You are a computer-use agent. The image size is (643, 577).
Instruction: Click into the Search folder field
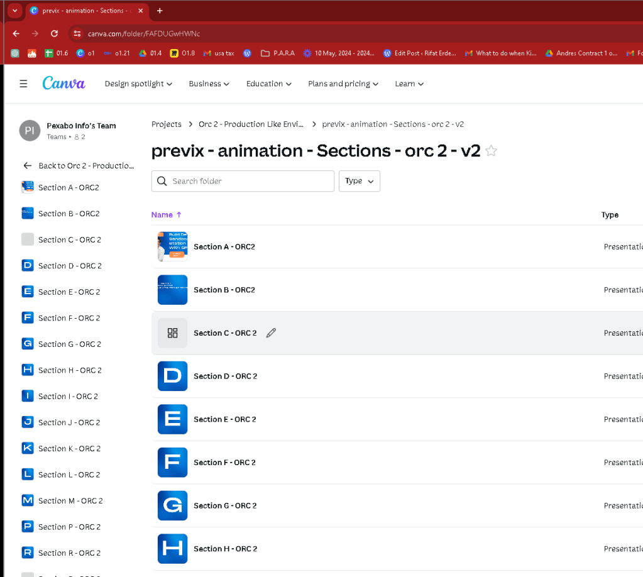(x=243, y=181)
